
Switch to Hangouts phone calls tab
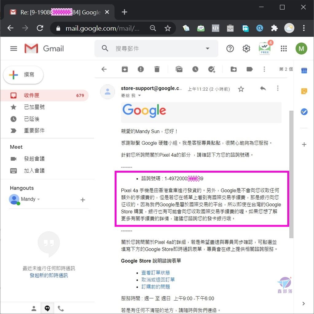pos(61,308)
